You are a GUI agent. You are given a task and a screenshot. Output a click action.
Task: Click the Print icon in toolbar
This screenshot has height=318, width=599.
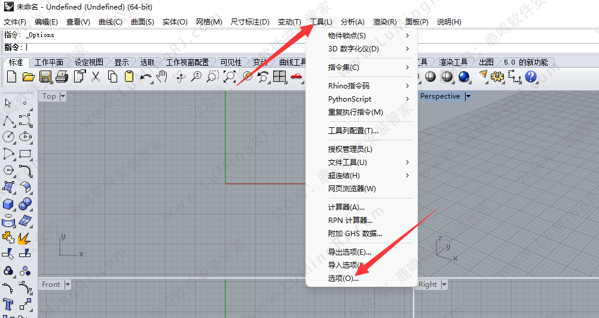click(x=62, y=77)
